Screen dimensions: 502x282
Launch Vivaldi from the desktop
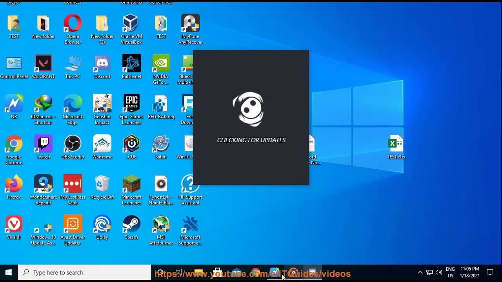[x=14, y=228]
